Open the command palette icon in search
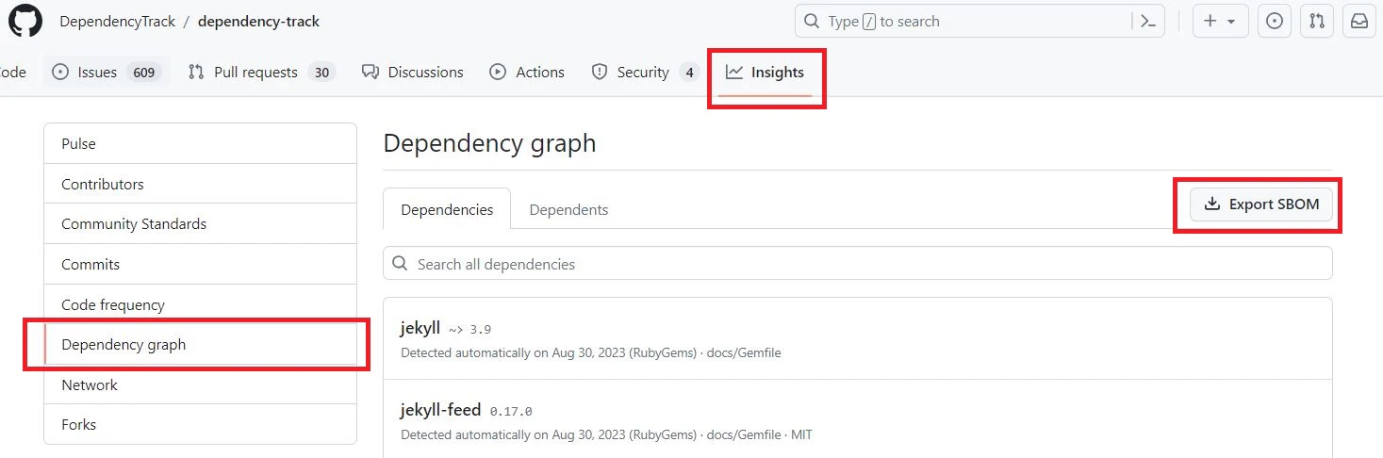 point(1147,21)
